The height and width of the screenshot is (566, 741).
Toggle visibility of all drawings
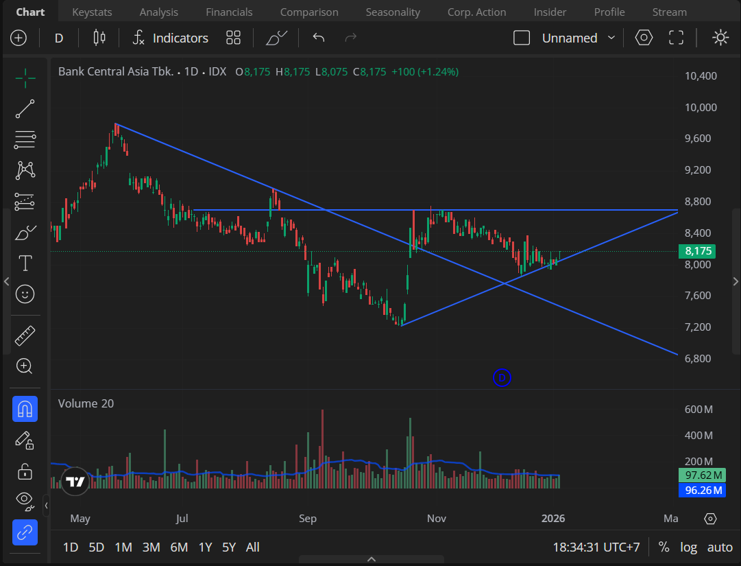[25, 499]
